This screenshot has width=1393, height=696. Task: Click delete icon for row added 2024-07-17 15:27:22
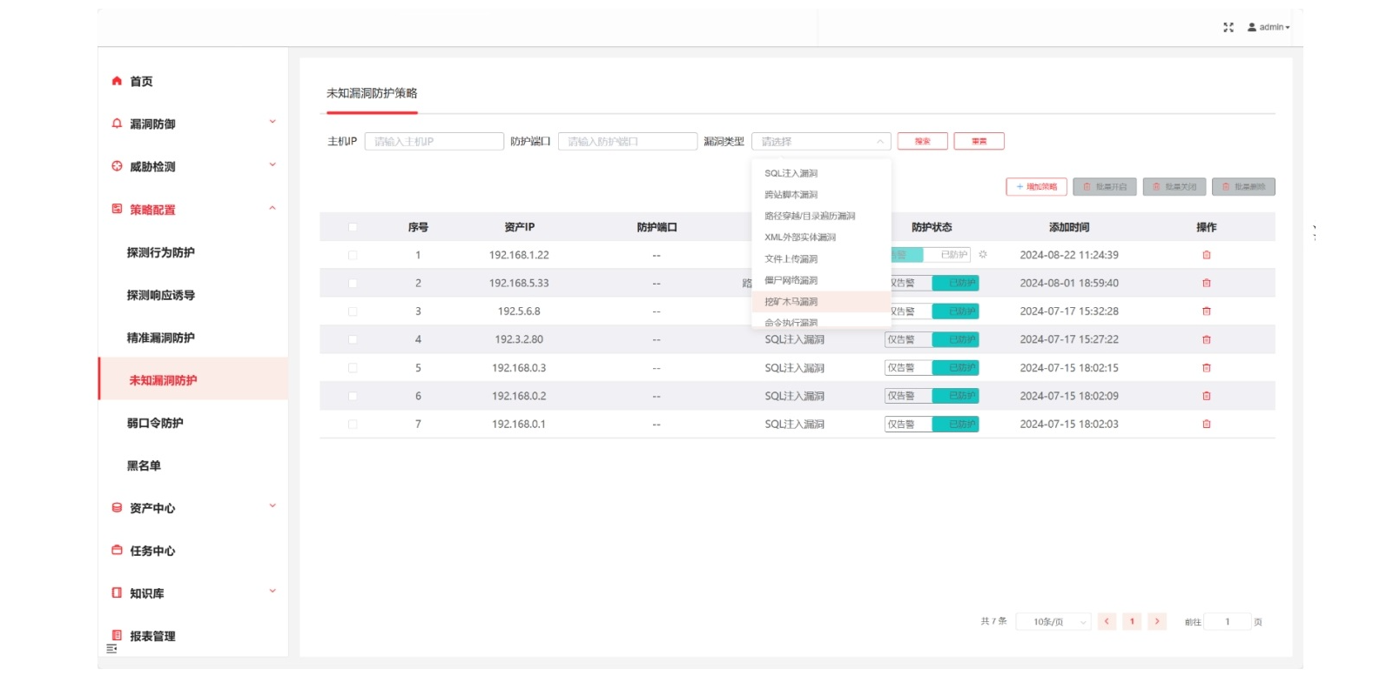pos(1206,340)
